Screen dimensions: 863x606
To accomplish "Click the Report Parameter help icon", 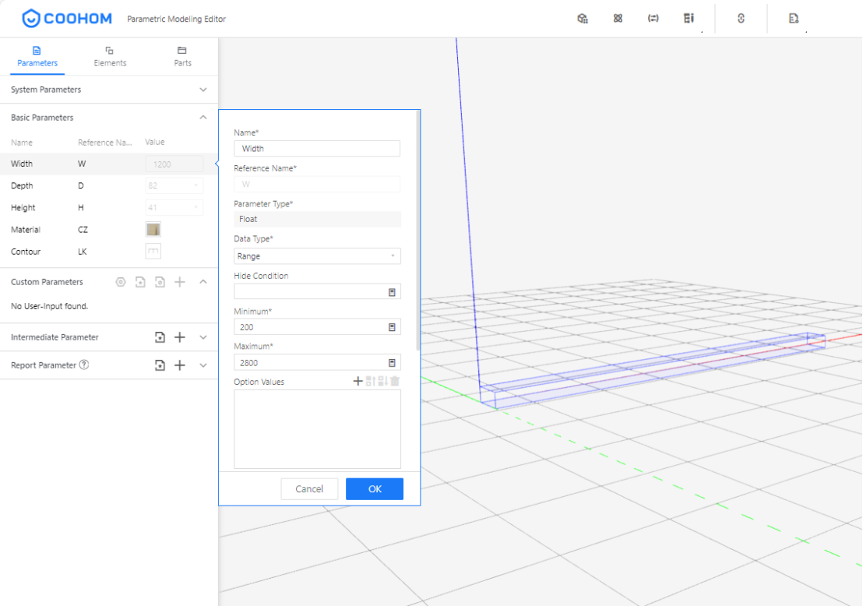I will pyautogui.click(x=84, y=365).
